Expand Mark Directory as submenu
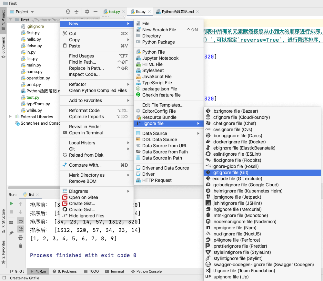 pyautogui.click(x=97, y=175)
